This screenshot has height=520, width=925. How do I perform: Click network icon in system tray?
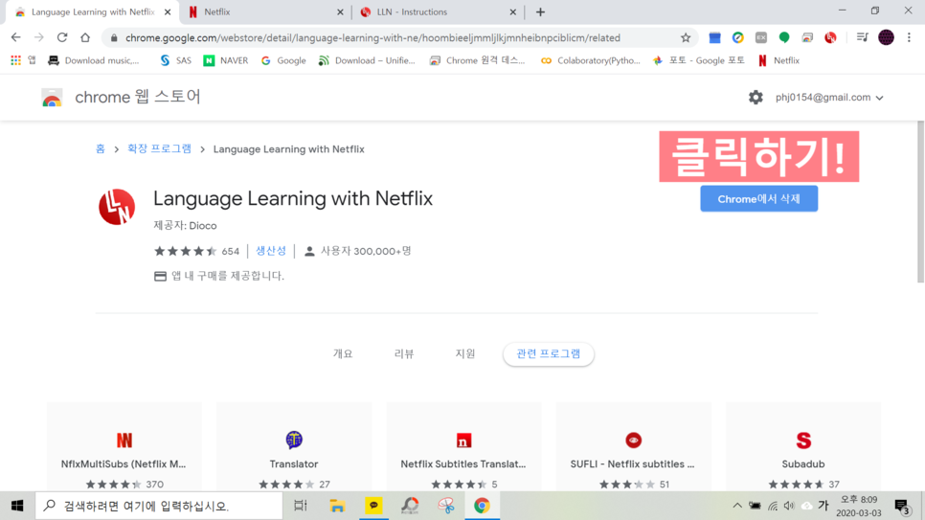[772, 506]
